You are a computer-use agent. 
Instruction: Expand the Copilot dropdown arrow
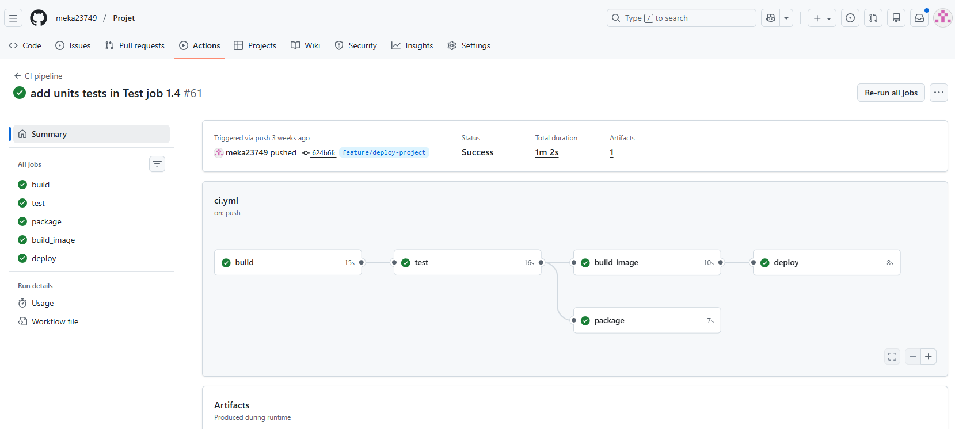coord(786,18)
